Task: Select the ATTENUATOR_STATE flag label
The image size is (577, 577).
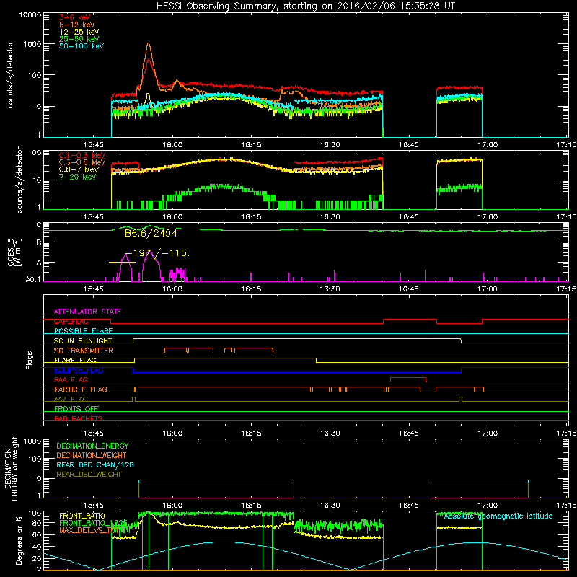Action: point(87,312)
